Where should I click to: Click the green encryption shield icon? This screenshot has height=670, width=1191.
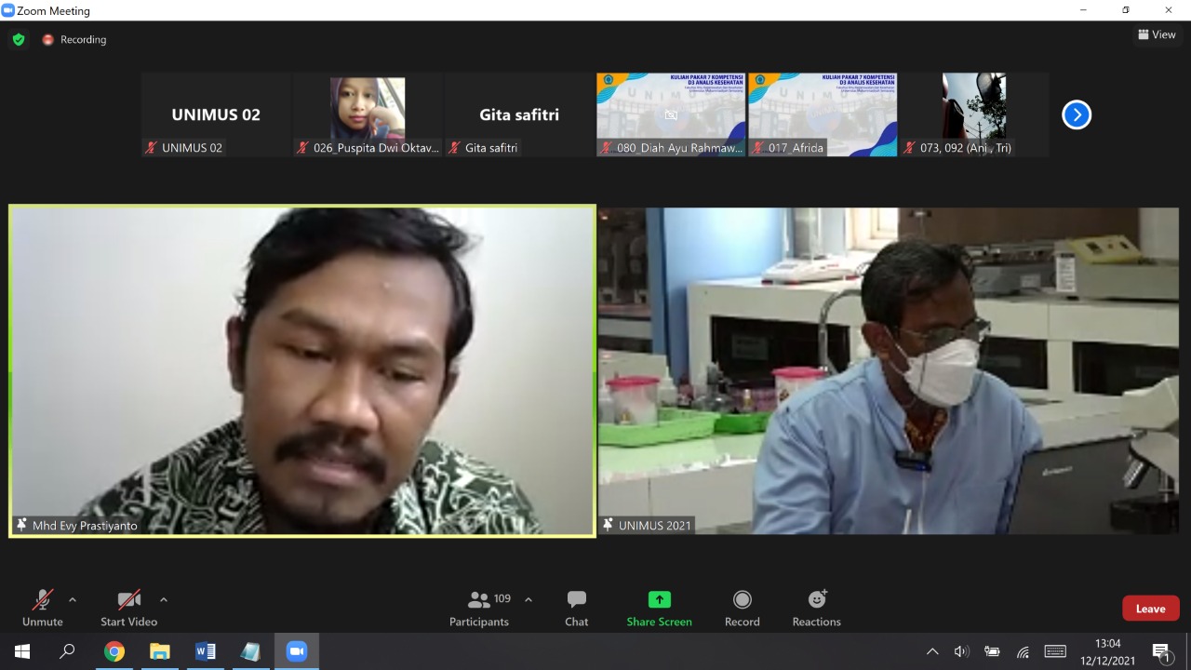click(19, 40)
